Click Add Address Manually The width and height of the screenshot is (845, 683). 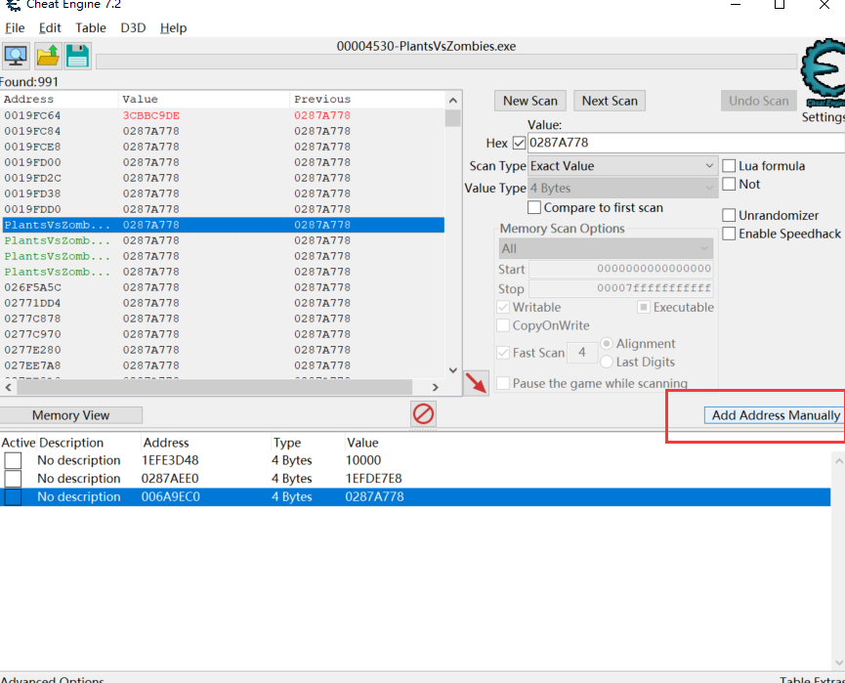pyautogui.click(x=775, y=415)
